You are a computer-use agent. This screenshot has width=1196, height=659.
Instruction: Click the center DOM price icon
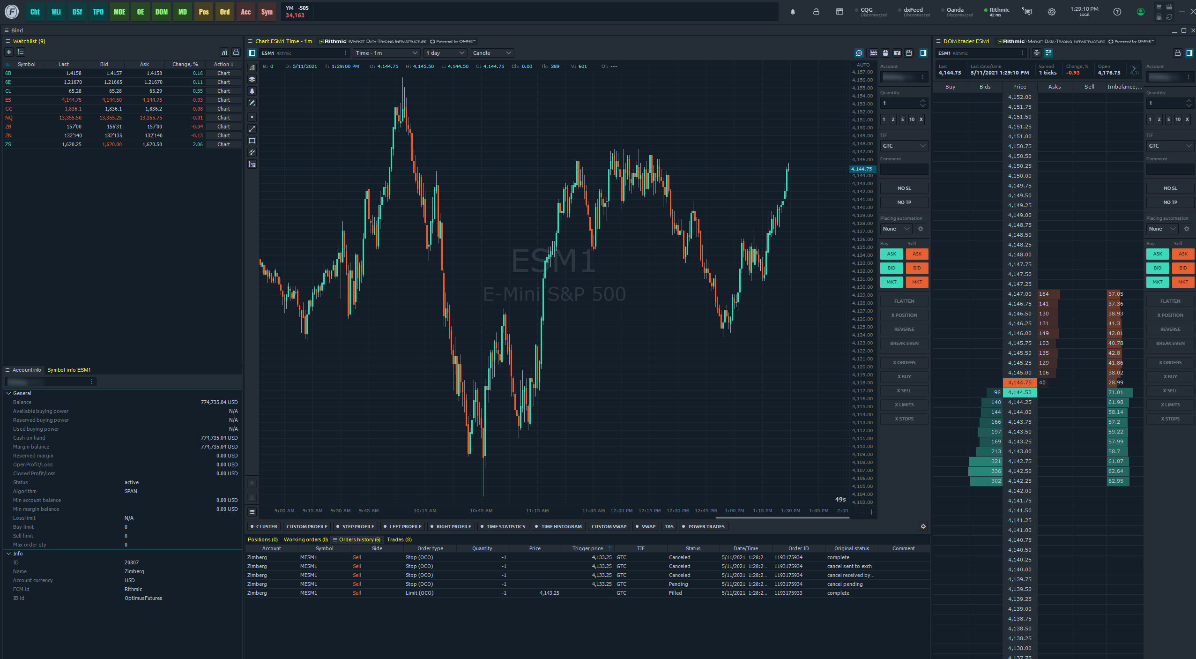[x=1036, y=53]
